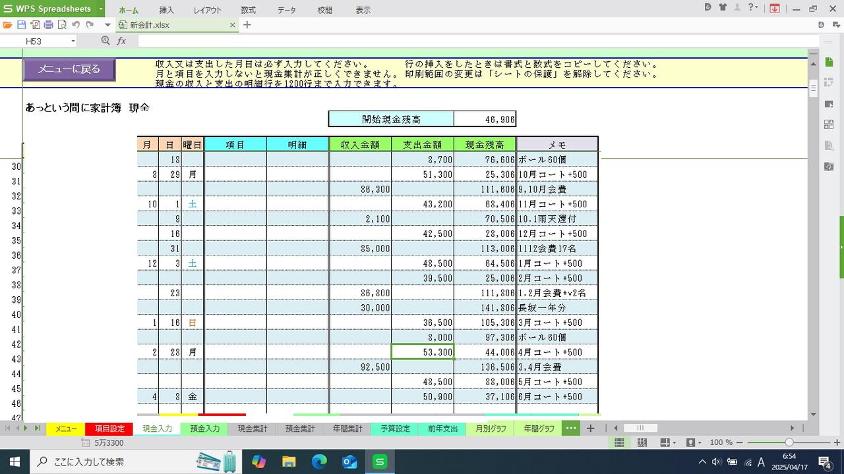Select the 開始現金残高 value 46,906

pos(485,119)
